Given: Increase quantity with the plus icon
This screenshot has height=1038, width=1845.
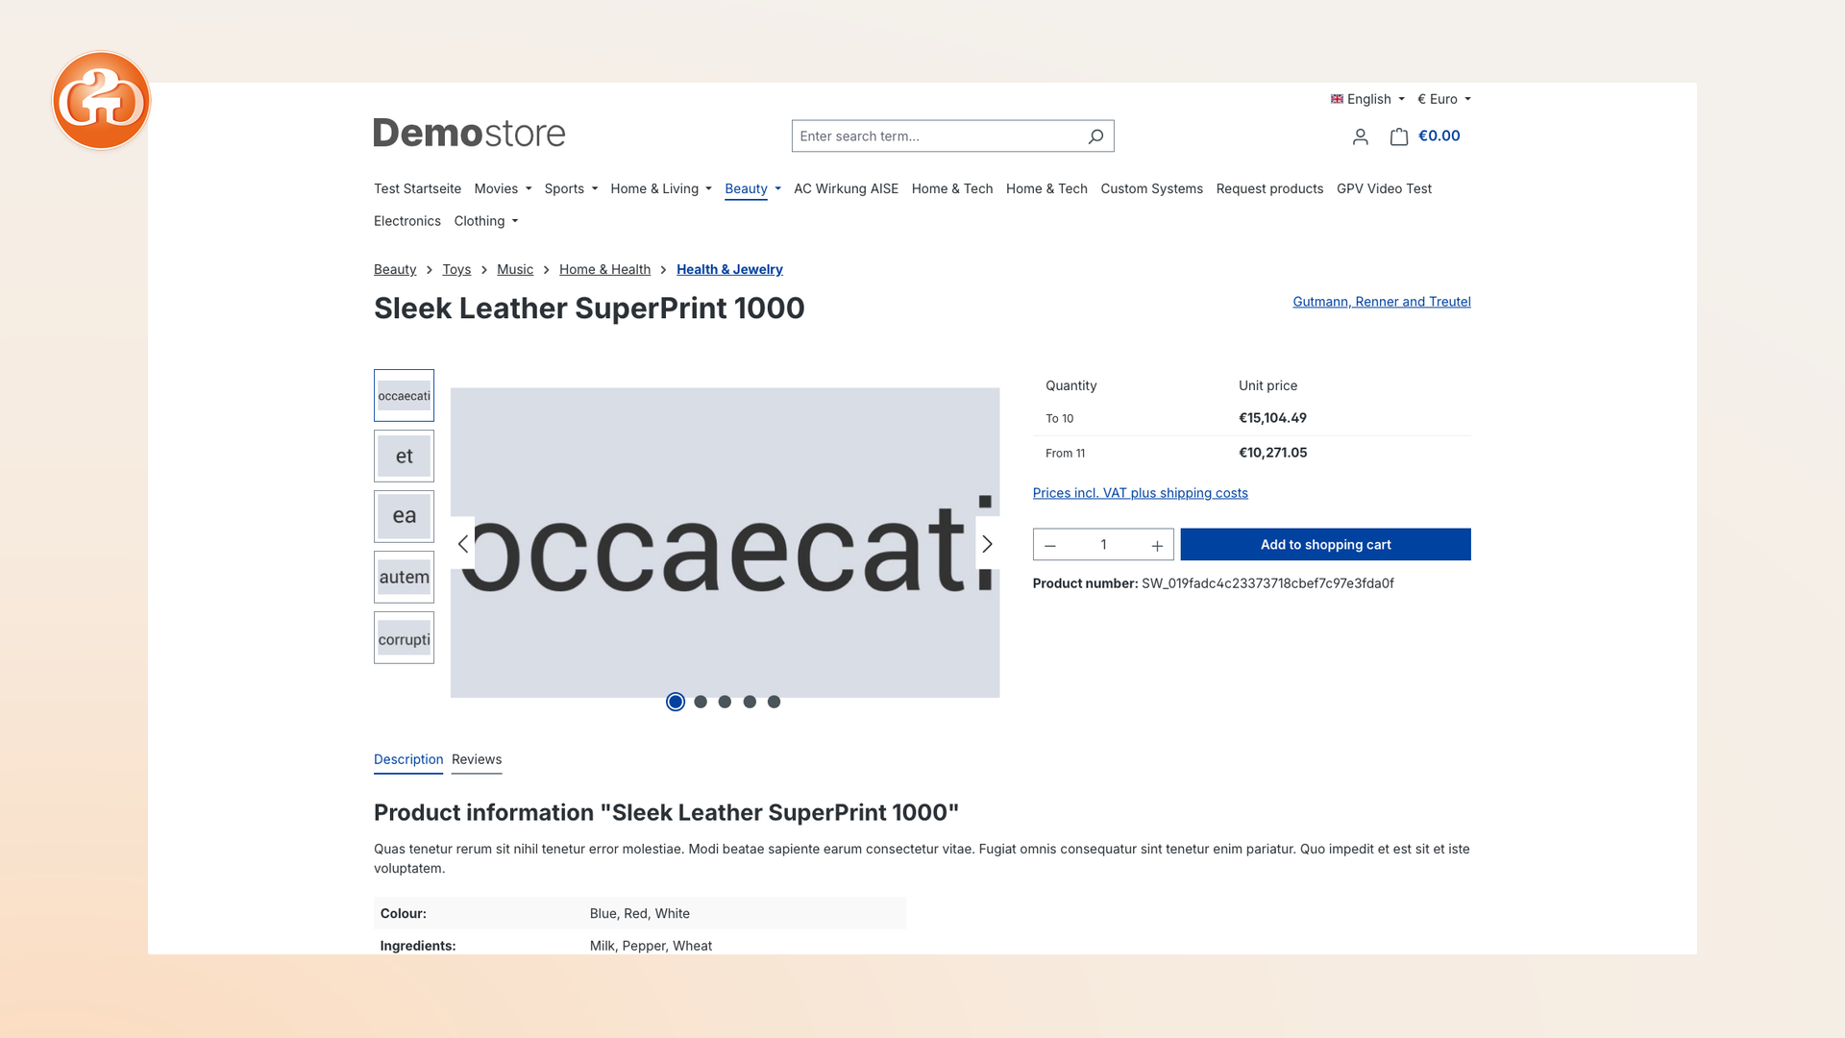Looking at the screenshot, I should pyautogui.click(x=1157, y=545).
